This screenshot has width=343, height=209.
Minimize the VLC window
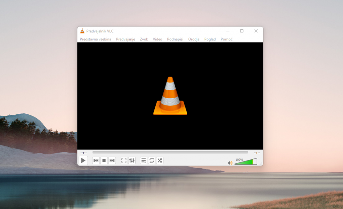click(228, 31)
